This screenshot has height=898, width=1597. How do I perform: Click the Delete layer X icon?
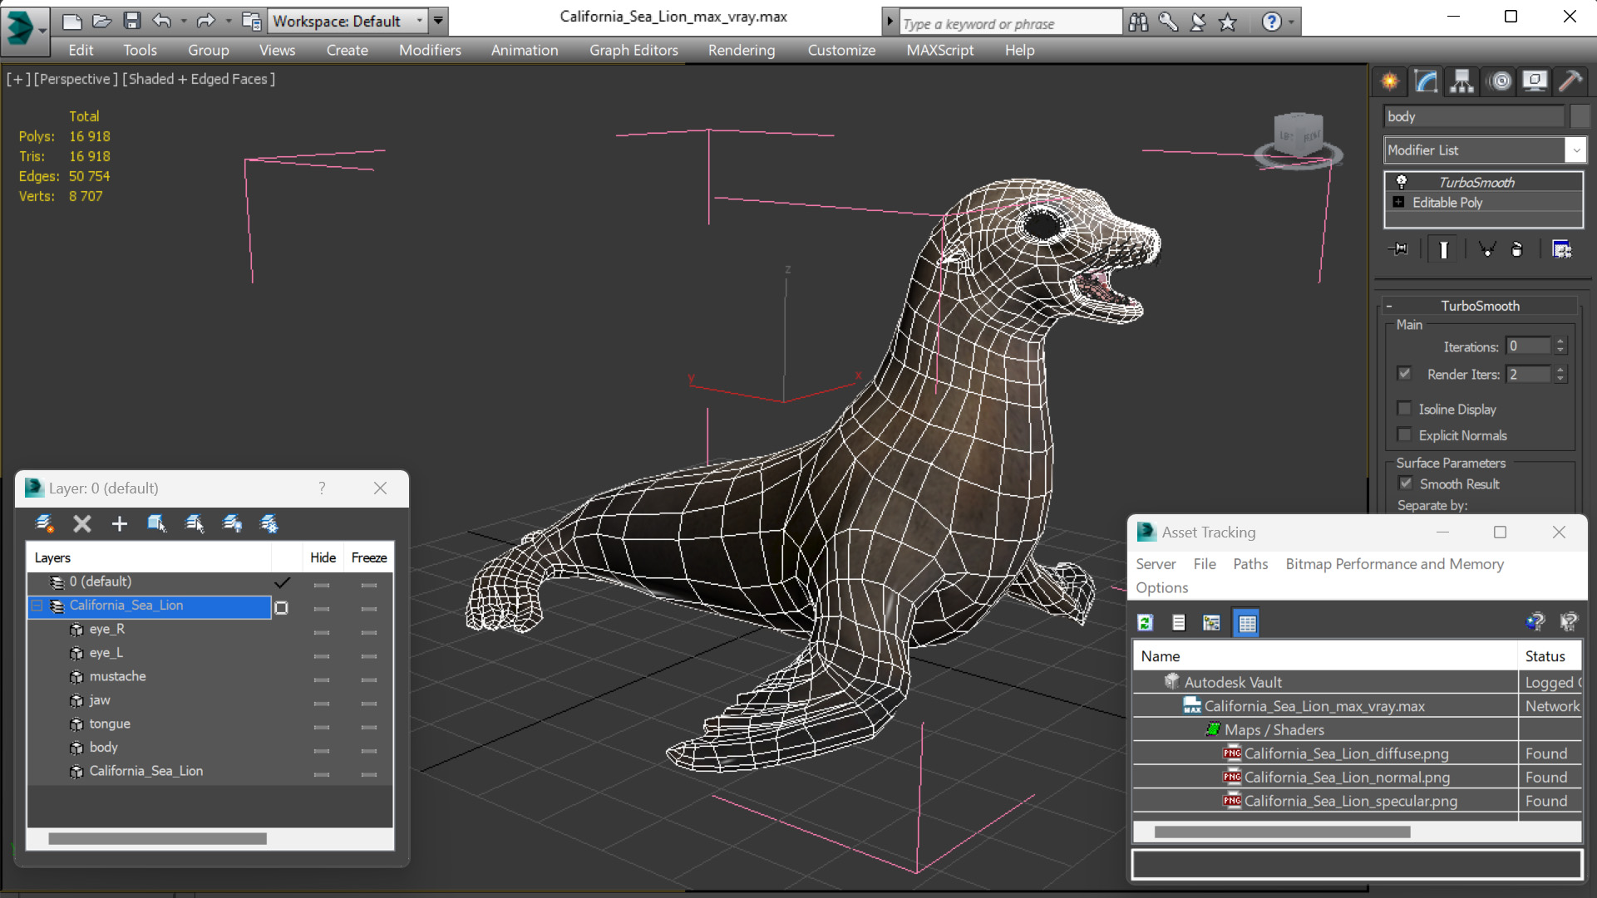[81, 523]
